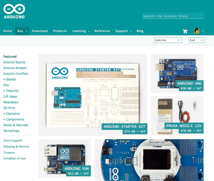Expand the Components category
The width and height of the screenshot is (214, 181).
point(14,119)
